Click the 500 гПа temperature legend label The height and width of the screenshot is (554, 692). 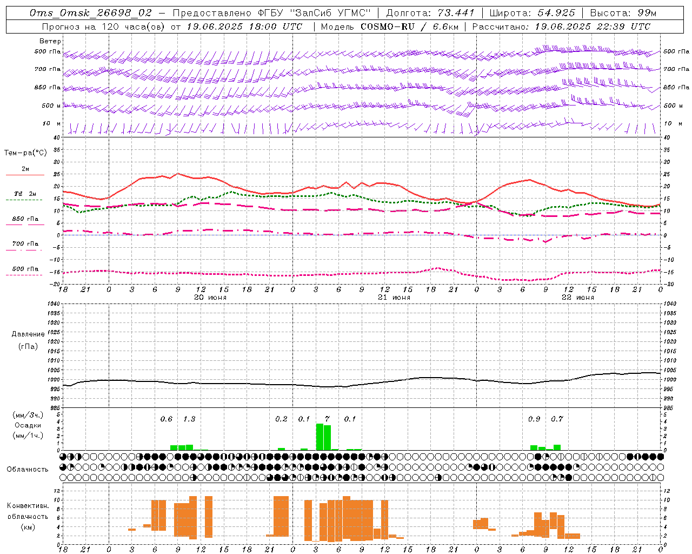tap(25, 269)
